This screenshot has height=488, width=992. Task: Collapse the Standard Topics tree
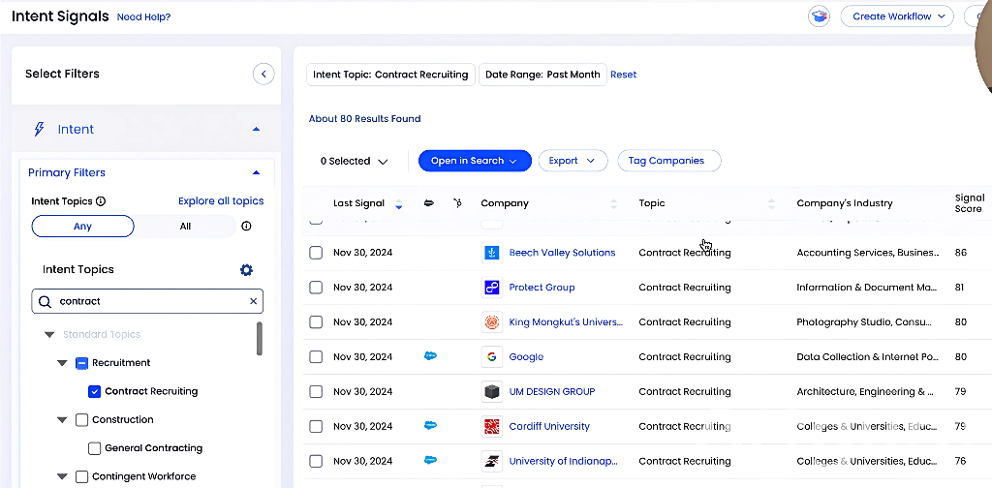49,335
